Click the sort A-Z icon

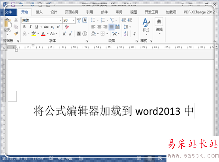[126, 34]
